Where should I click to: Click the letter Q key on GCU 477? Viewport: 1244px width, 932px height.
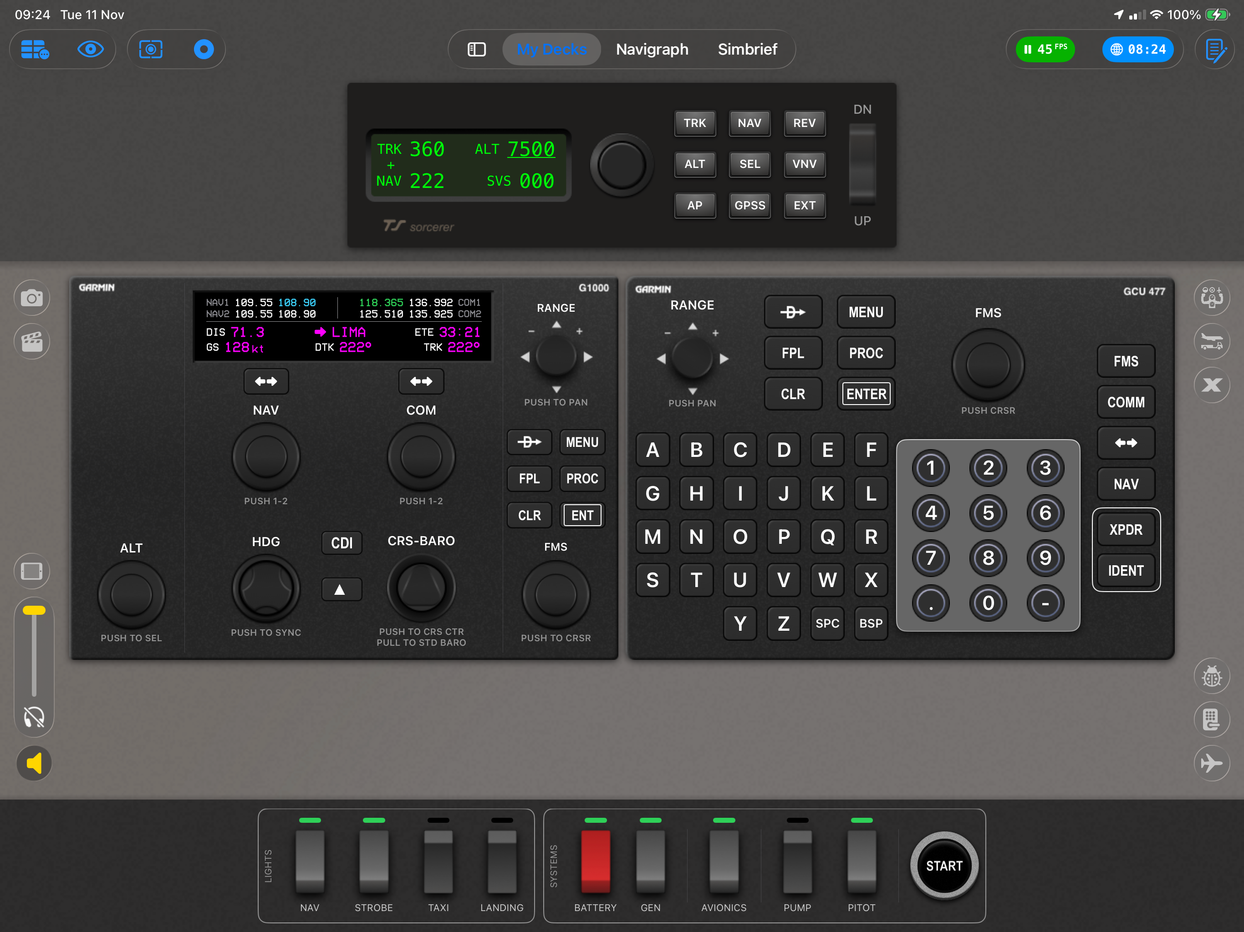[x=827, y=537]
